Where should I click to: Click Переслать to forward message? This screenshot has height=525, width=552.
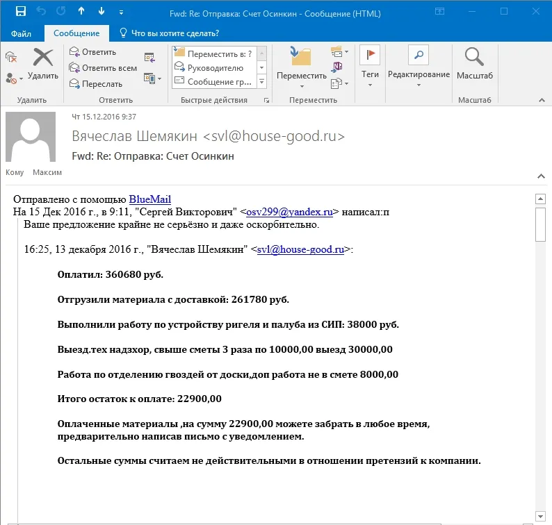click(96, 84)
